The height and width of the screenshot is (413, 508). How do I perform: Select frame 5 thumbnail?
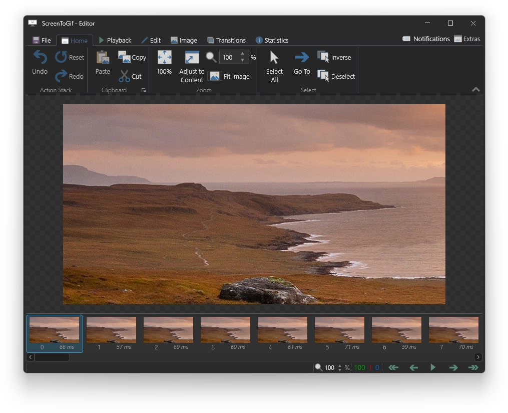pyautogui.click(x=339, y=333)
